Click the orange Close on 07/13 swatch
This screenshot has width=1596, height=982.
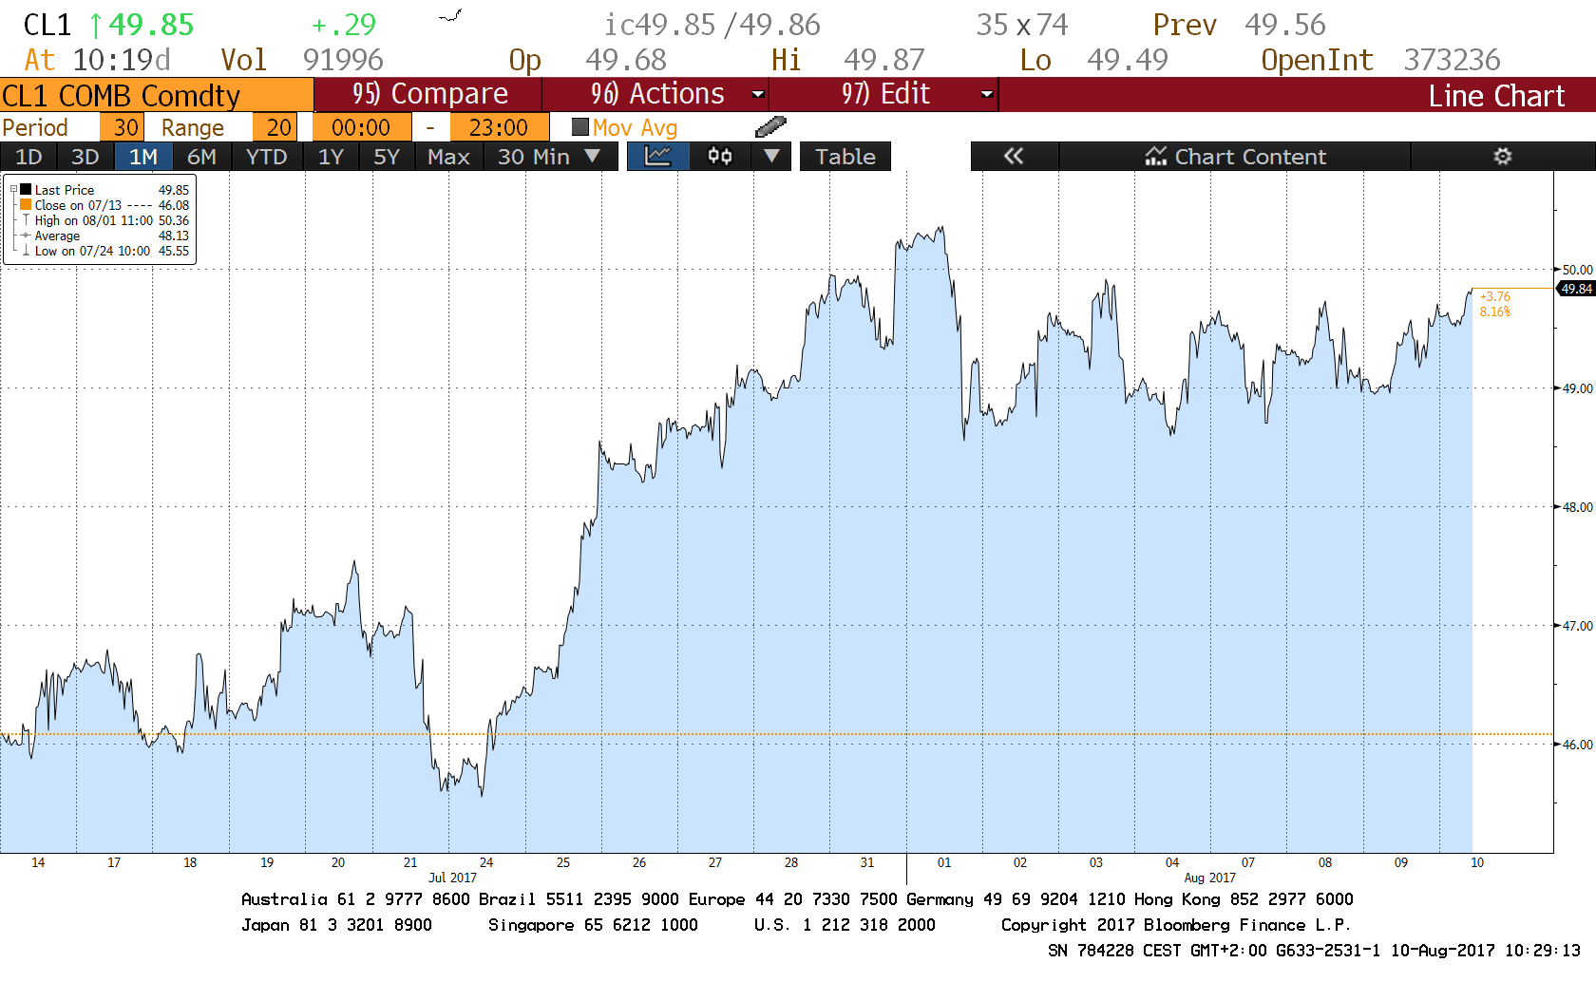pyautogui.click(x=26, y=205)
